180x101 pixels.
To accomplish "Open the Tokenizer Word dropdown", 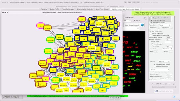I will (165, 25).
